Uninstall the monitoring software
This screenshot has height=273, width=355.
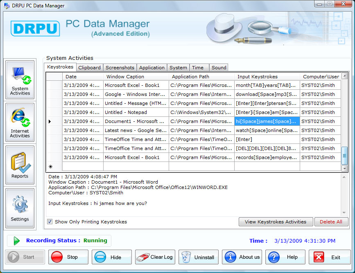pyautogui.click(x=198, y=257)
